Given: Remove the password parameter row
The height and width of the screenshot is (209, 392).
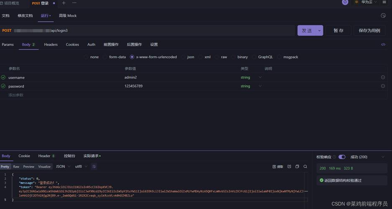Looking at the screenshot, I should click(383, 86).
